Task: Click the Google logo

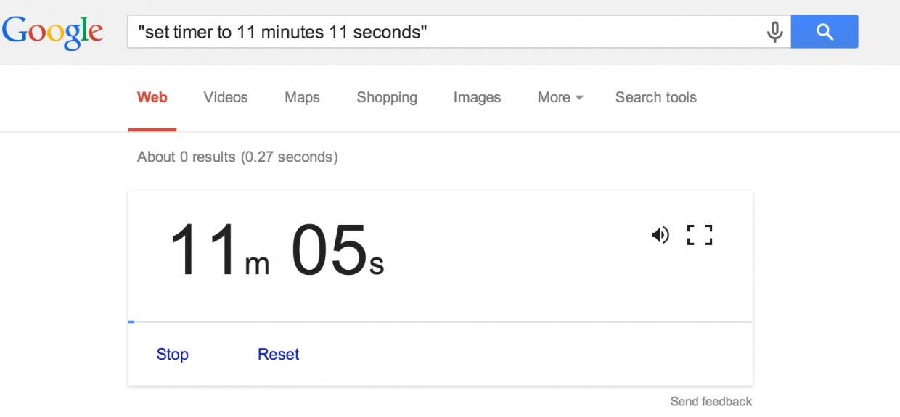Action: (x=52, y=32)
